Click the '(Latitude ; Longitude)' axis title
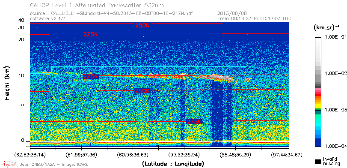Viewport: 347px width, 168px height. tap(173, 164)
